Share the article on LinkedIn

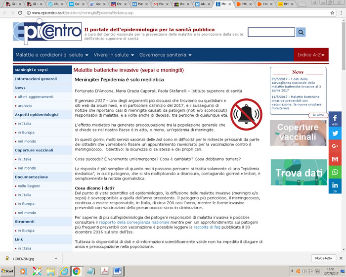tap(335, 185)
